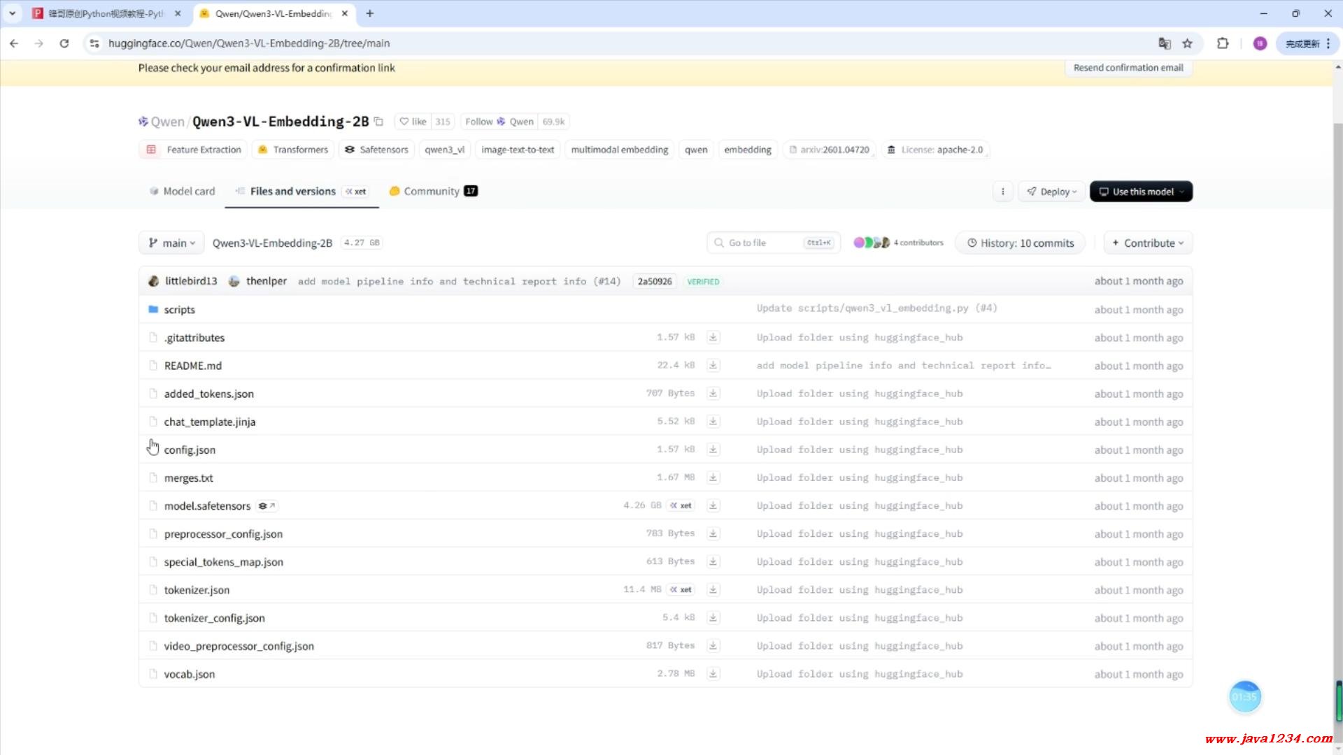
Task: Open History: 10 commits link
Action: pos(1020,243)
